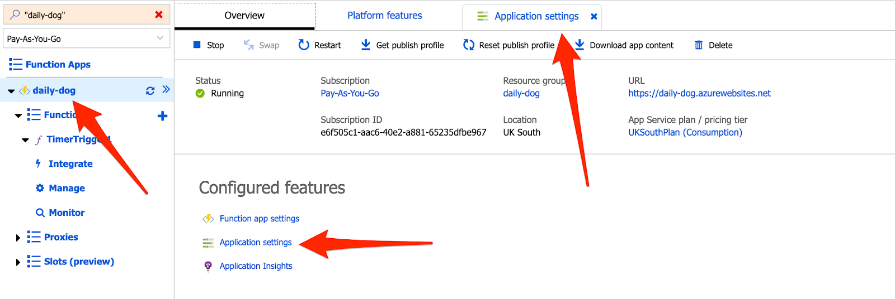
Task: Click the Monitor magnifier icon
Action: pyautogui.click(x=40, y=213)
